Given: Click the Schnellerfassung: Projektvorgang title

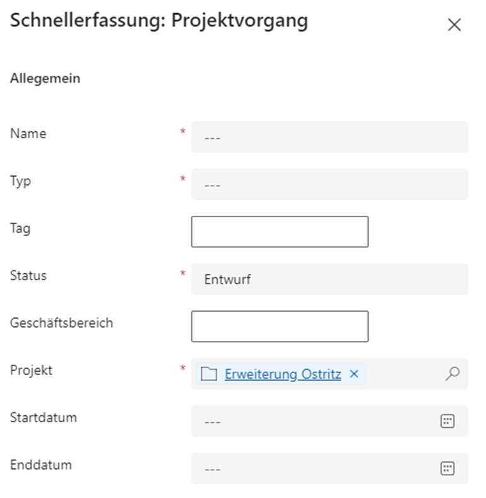Looking at the screenshot, I should click(x=159, y=21).
